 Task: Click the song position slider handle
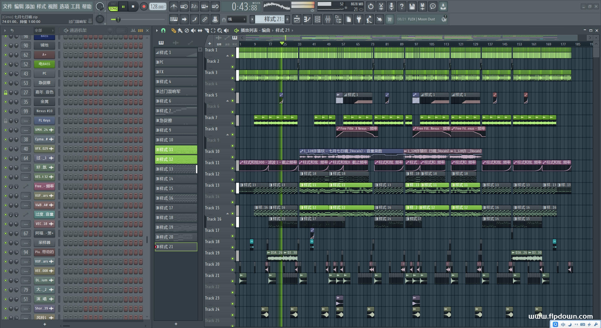click(x=118, y=19)
